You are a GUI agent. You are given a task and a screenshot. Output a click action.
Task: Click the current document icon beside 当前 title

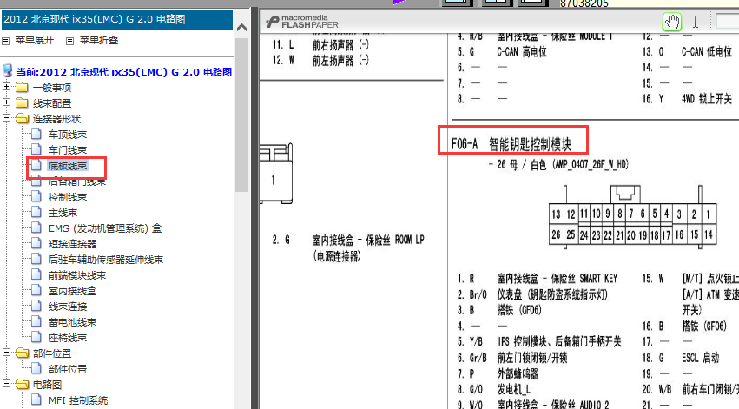coord(8,71)
